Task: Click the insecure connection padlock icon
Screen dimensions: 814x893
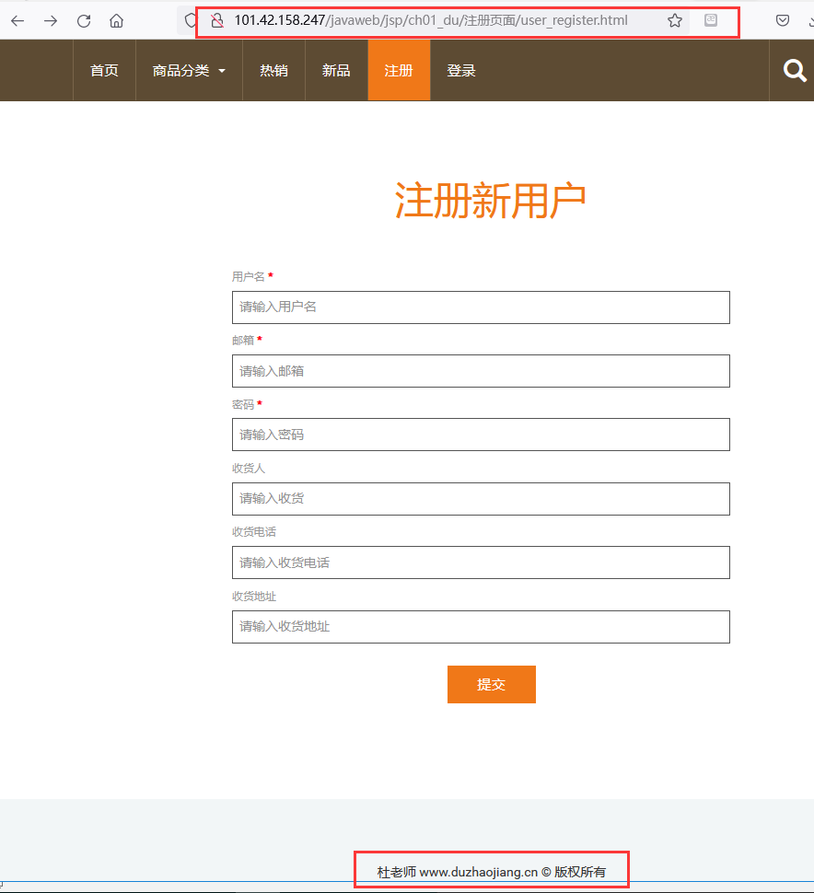Action: pos(217,20)
